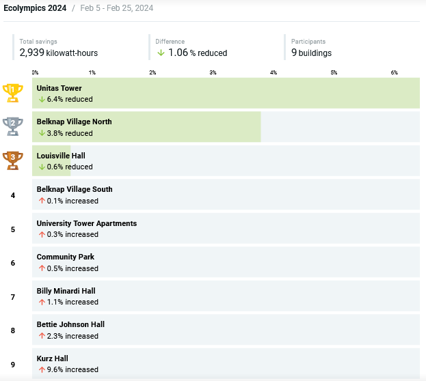Screen dimensions: 426x381
Task: Click green down arrow beside 6.4% reduced
Action: pyautogui.click(x=42, y=100)
